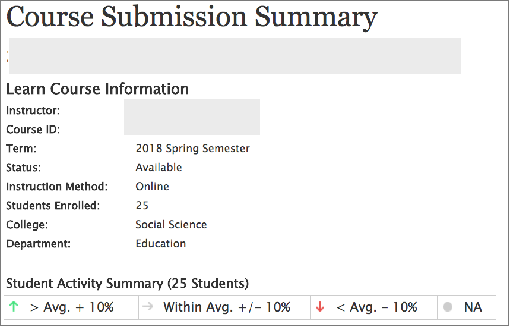The height and width of the screenshot is (327, 510).
Task: Click the Student Activity Summary heading
Action: point(128,284)
